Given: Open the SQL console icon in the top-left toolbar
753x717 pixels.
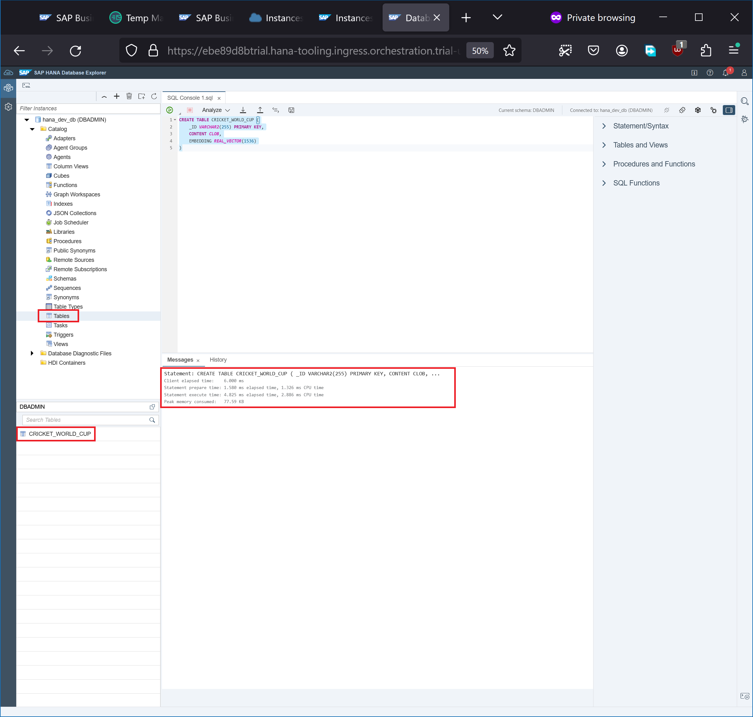Looking at the screenshot, I should click(26, 85).
